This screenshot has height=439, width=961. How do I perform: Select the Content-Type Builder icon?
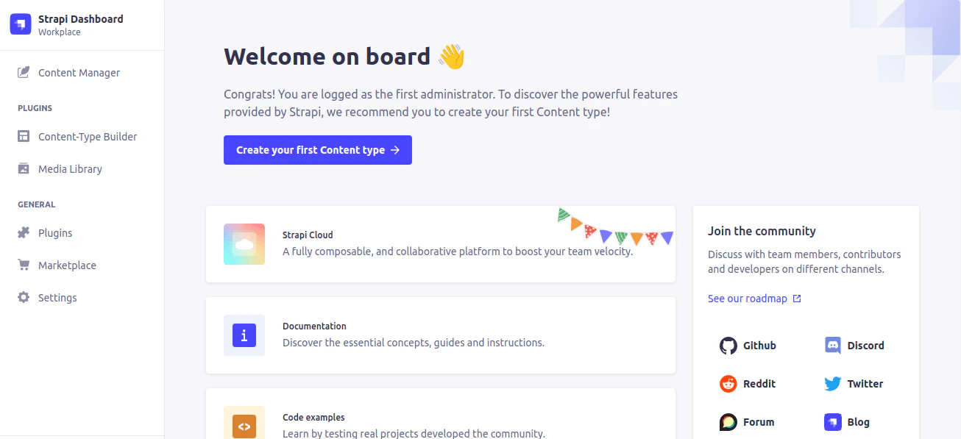pos(24,136)
